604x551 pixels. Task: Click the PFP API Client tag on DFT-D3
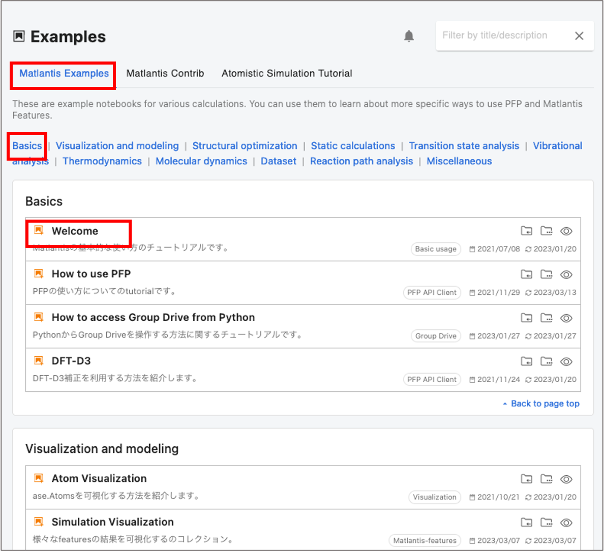(x=432, y=380)
